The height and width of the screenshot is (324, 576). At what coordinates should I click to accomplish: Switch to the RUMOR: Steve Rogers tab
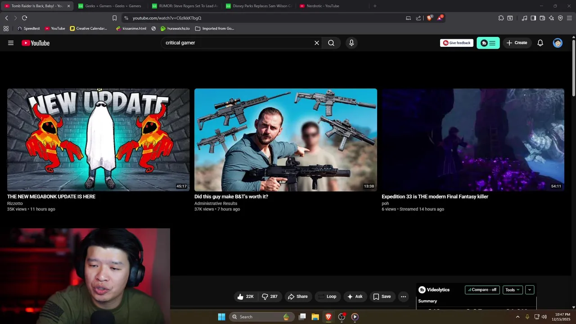[184, 6]
